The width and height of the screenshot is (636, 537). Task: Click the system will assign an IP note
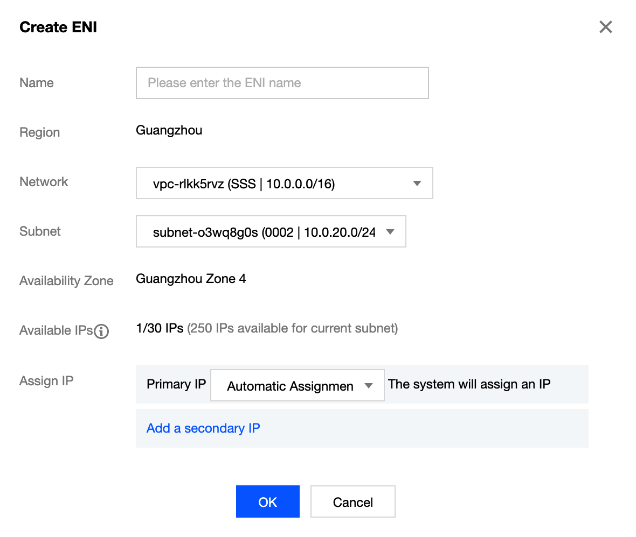(x=469, y=384)
